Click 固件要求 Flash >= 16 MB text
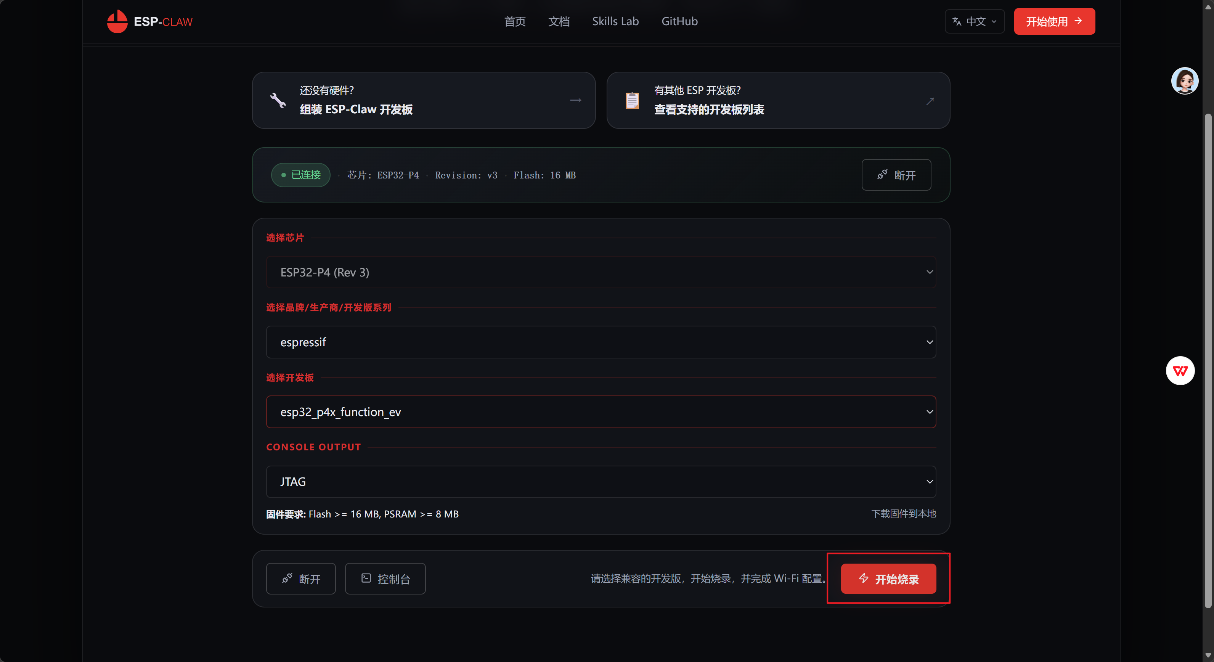The image size is (1214, 662). click(362, 514)
